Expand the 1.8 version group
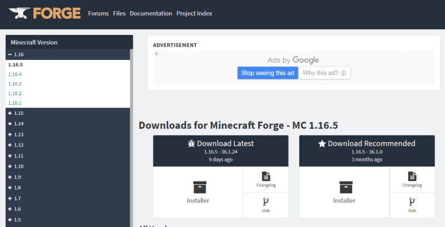The height and width of the screenshot is (227, 445). pos(67,188)
